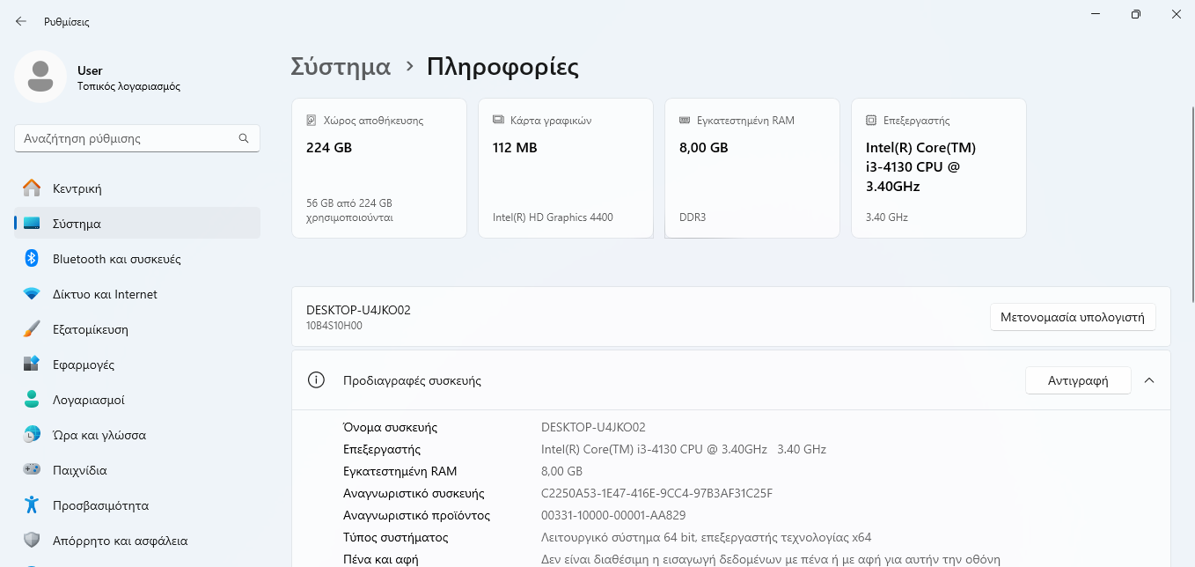Open Ώρα και γλώσσα settings

[x=137, y=435]
